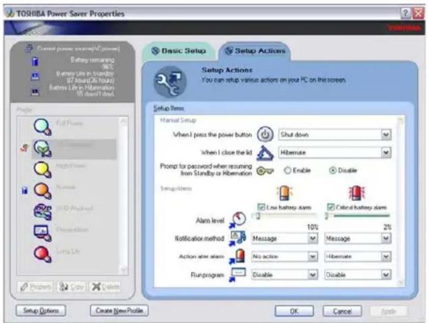428x323 pixels.
Task: Toggle the Critical battery alarm checkbox
Action: [x=331, y=207]
